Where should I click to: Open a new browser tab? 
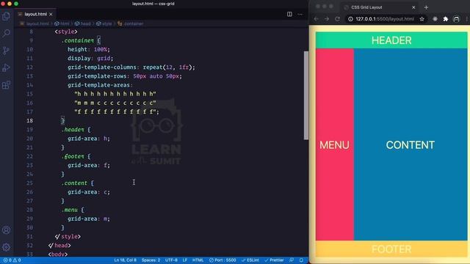pyautogui.click(x=426, y=7)
